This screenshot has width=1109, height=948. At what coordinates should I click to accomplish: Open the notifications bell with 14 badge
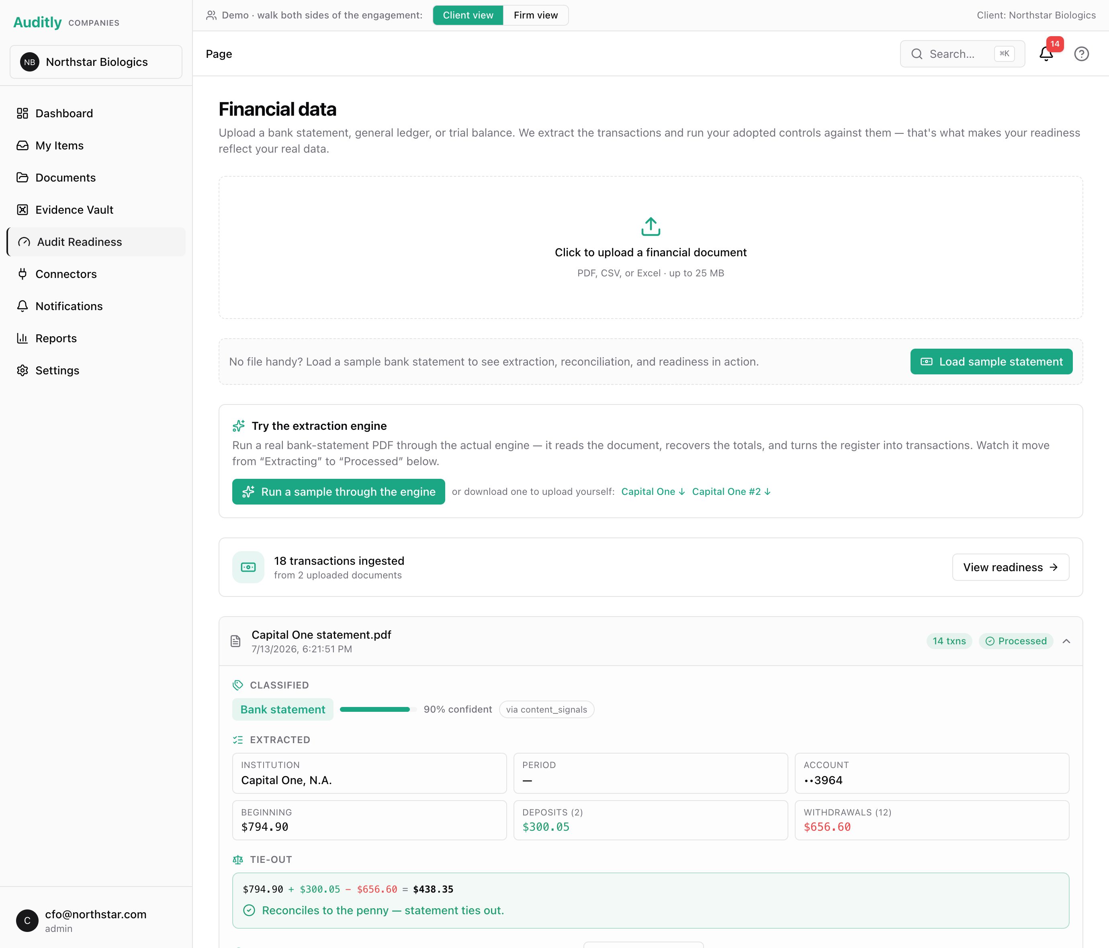point(1046,53)
